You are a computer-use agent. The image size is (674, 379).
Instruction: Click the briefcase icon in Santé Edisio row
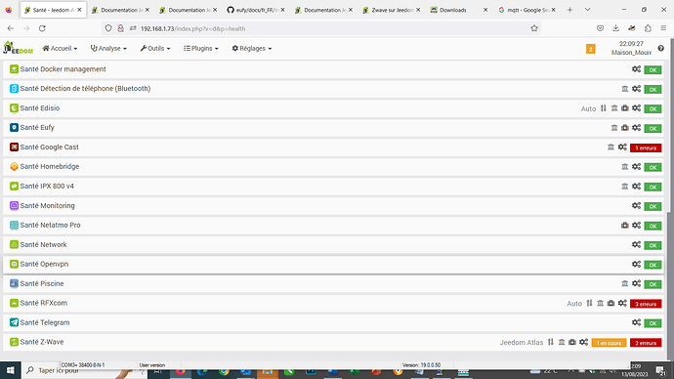(x=625, y=108)
